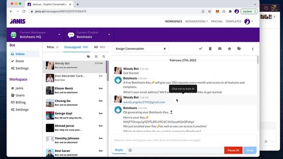Switch to the Mine tab
Viewport: 283px width, 159px height.
click(x=52, y=47)
